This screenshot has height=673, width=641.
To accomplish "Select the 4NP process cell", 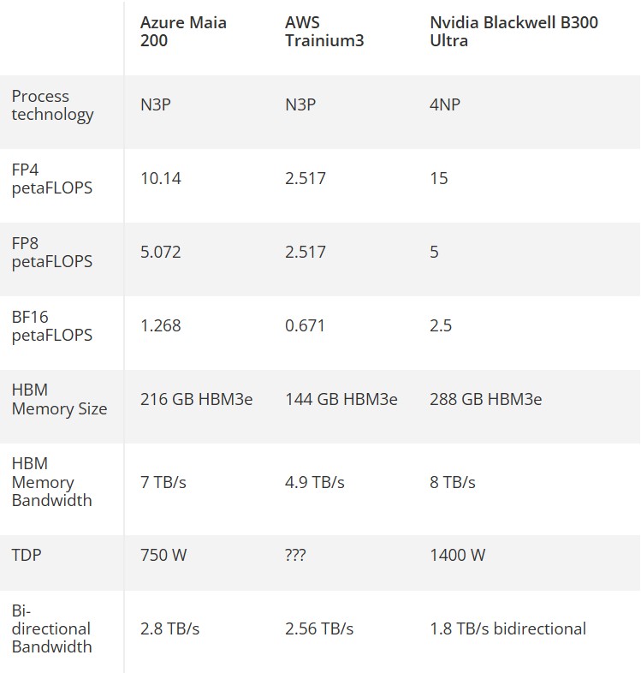I will (x=446, y=105).
